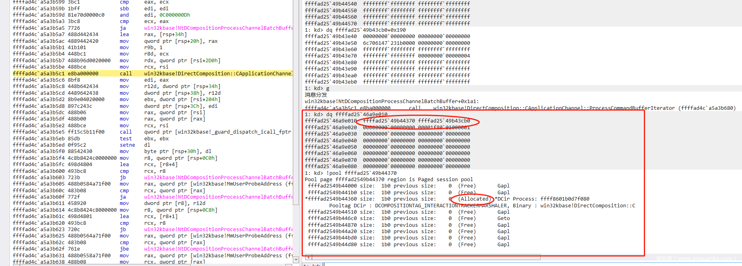Click the first ja NtDCompositionProcessChannelBatchBuffer jump target
Image resolution: width=742 pixels, height=266 pixels.
coord(218,28)
